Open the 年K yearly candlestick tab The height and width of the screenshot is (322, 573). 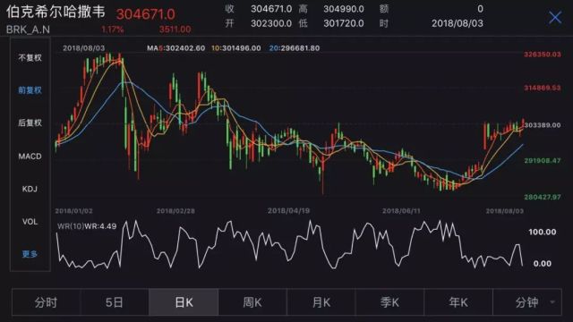pyautogui.click(x=458, y=302)
